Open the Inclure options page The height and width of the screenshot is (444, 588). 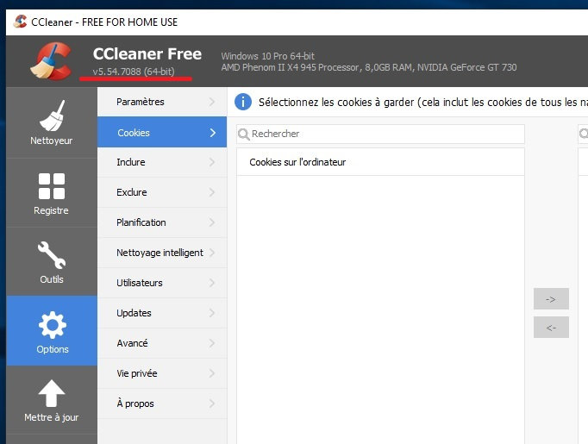162,162
